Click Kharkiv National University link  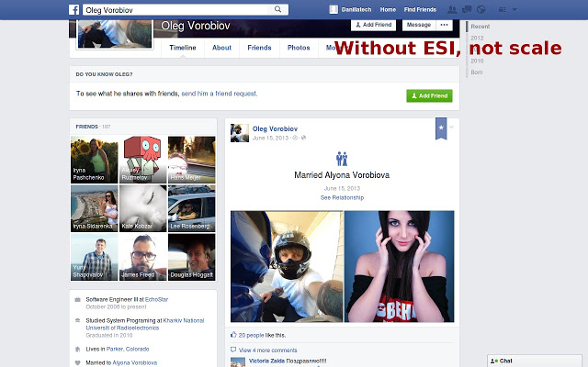click(145, 324)
